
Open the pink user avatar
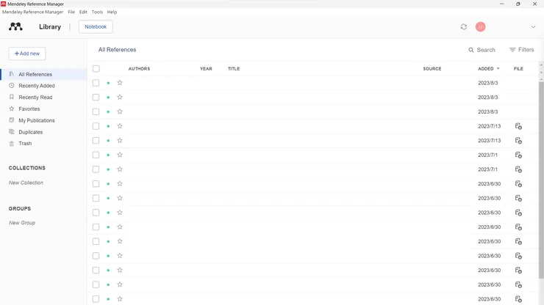point(480,26)
